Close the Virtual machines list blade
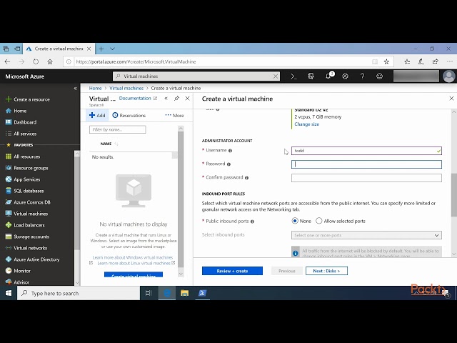 tap(187, 99)
